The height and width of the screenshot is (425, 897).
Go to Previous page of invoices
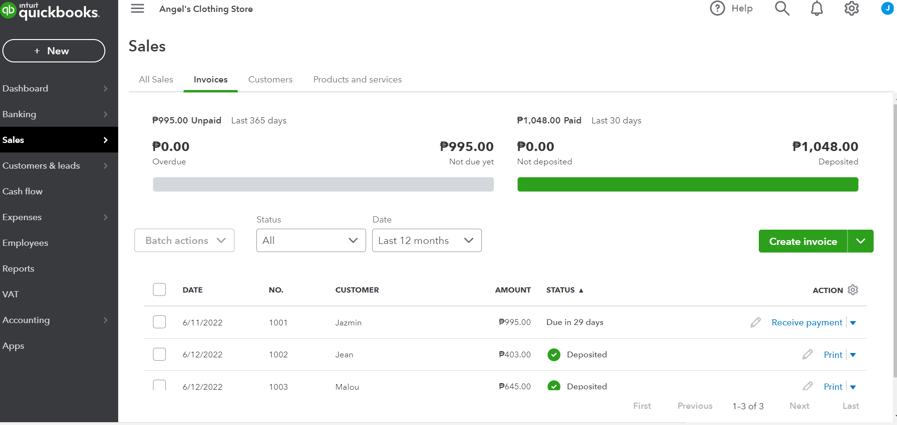coord(695,406)
